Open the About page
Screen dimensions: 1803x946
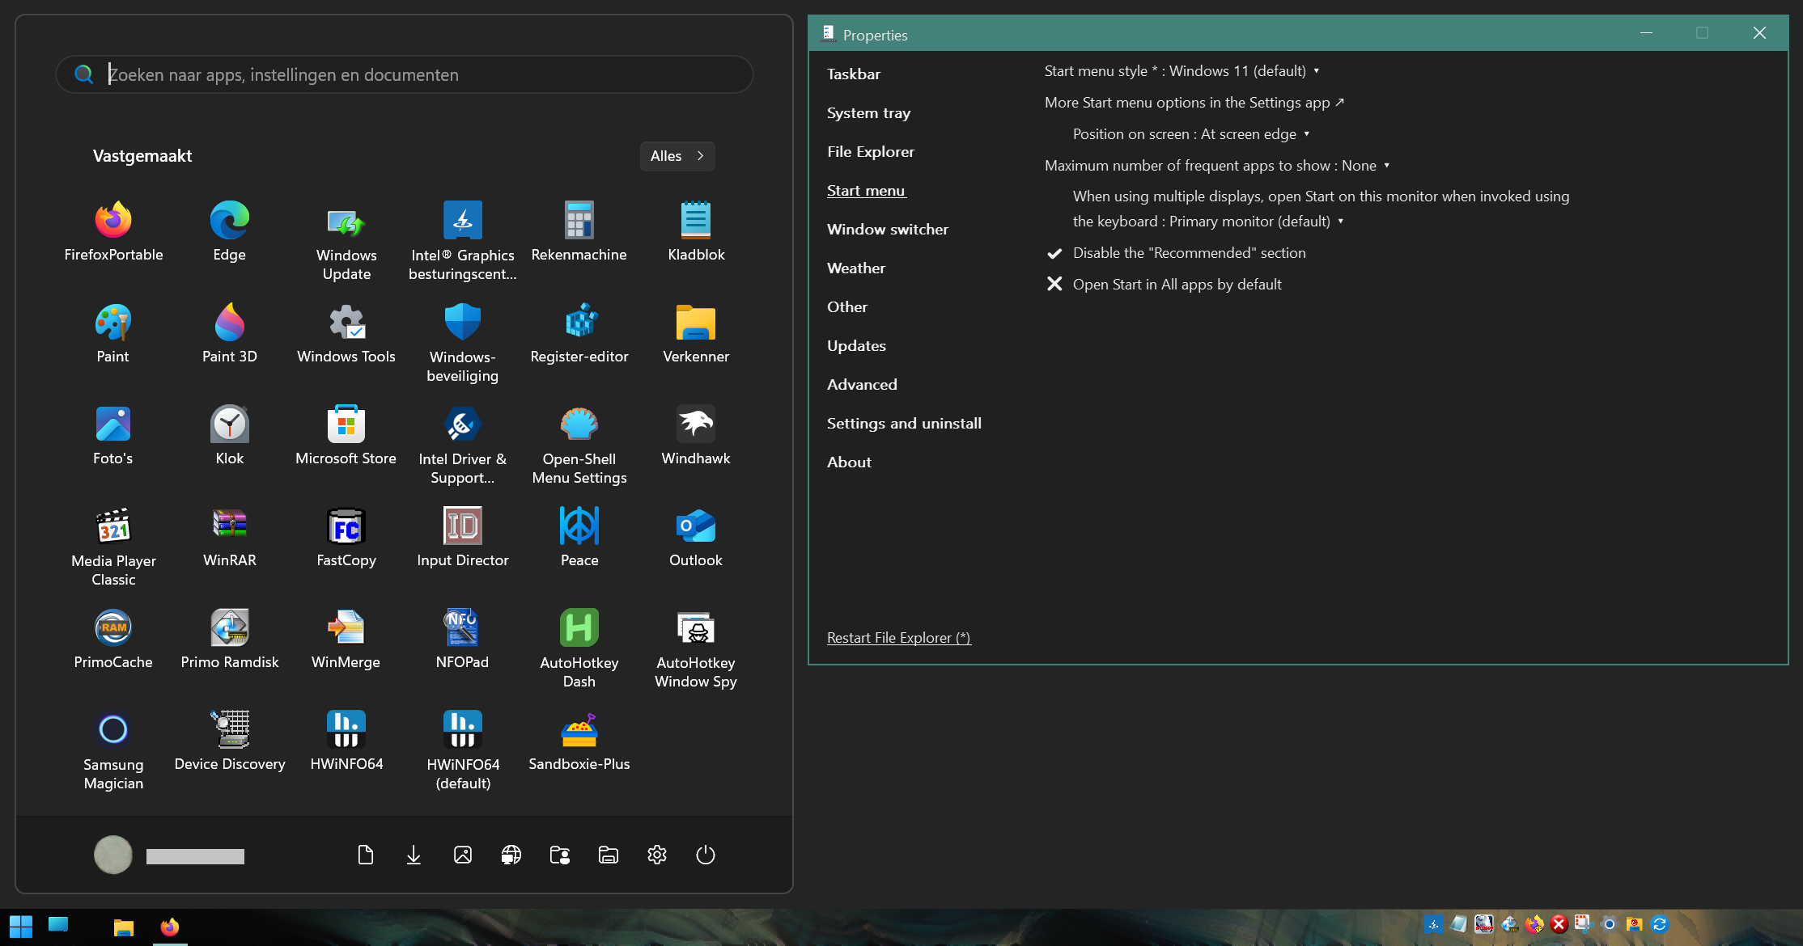pyautogui.click(x=849, y=462)
